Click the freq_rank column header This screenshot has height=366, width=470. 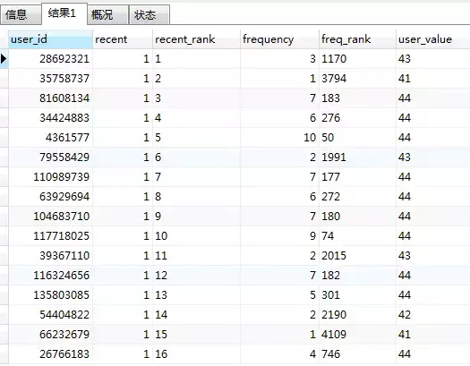pos(357,39)
